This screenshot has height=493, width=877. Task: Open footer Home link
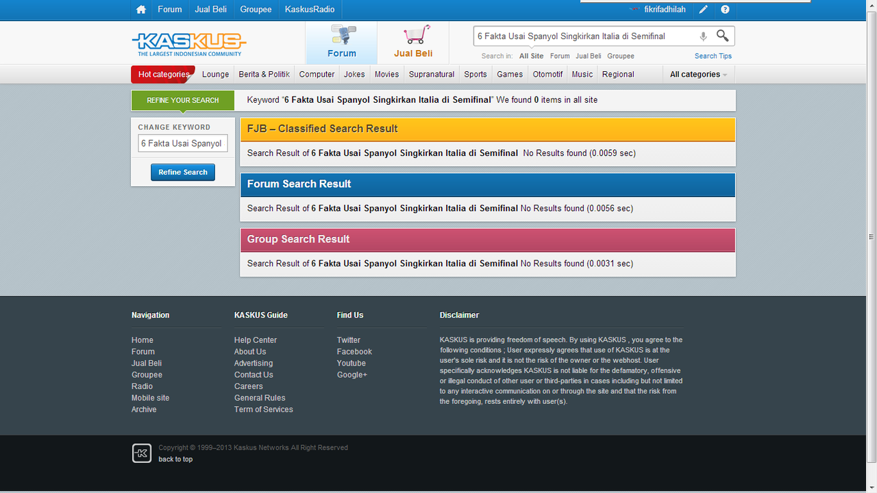point(143,340)
